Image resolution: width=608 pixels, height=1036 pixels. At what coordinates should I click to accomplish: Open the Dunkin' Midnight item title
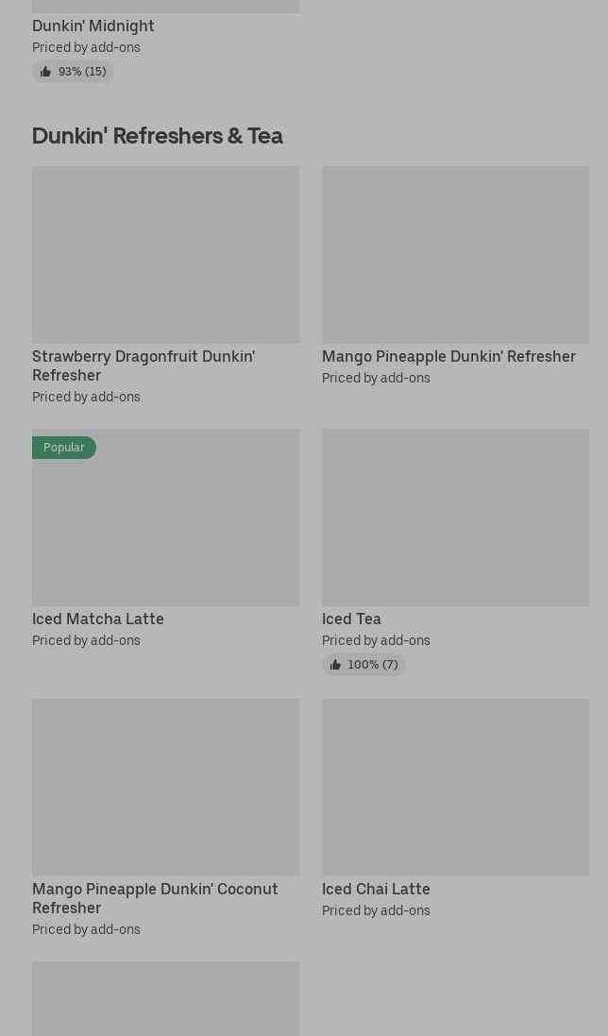[x=93, y=25]
